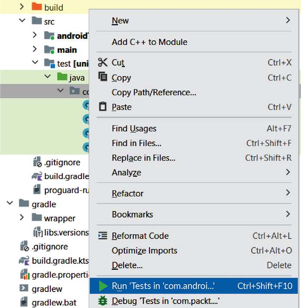The width and height of the screenshot is (301, 308).
Task: Collapse the src folder
Action: click(22, 21)
